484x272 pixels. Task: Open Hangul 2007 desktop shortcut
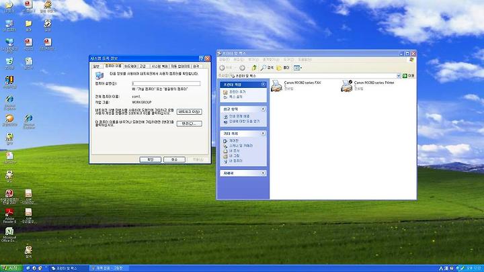point(9,196)
